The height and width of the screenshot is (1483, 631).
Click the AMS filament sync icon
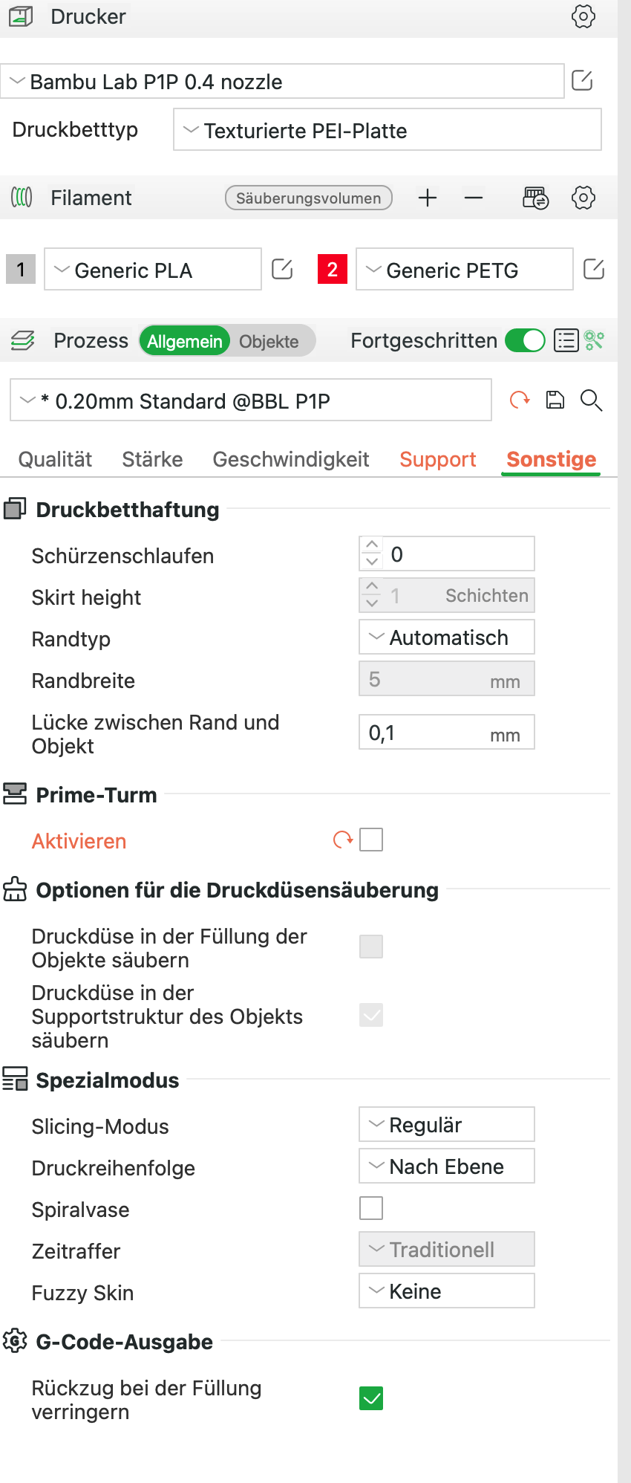(535, 198)
